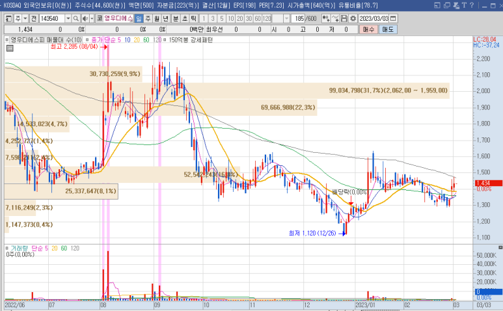The image size is (503, 311).
Task: Open the interval combo box after 120
Action: [281, 19]
